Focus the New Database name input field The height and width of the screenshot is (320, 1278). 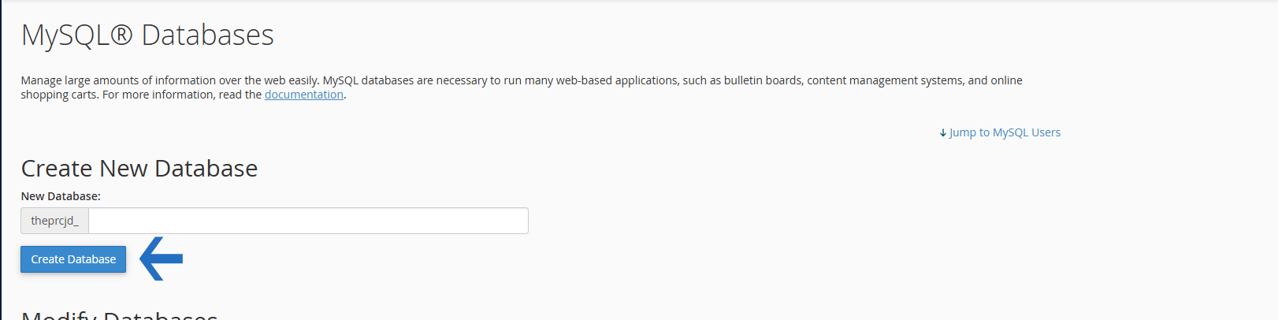(308, 221)
